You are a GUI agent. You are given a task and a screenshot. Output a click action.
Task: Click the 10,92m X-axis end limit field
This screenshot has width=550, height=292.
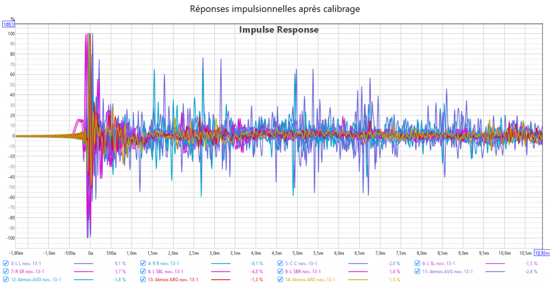pyautogui.click(x=541, y=252)
